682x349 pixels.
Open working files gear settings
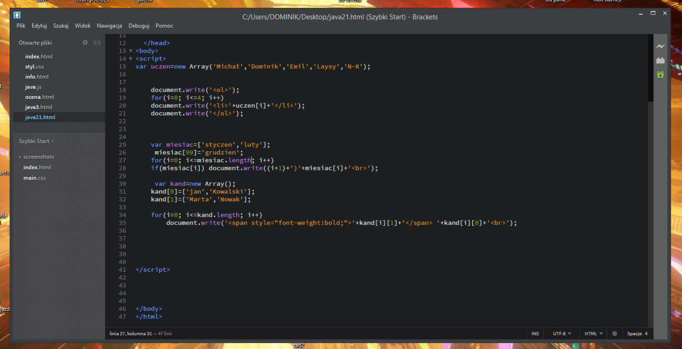[85, 42]
